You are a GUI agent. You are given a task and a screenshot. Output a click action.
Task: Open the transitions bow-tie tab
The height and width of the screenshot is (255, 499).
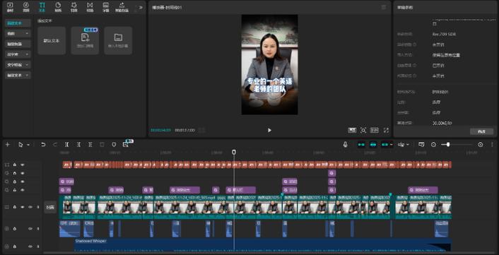point(90,7)
